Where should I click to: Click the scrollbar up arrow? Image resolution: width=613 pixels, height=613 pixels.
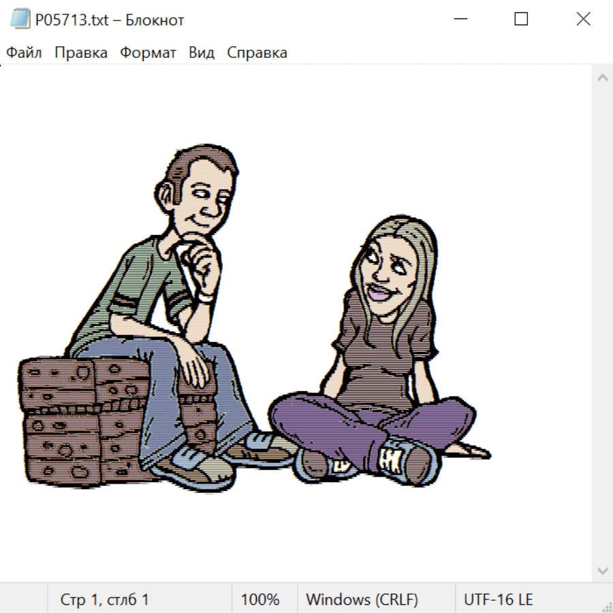602,78
